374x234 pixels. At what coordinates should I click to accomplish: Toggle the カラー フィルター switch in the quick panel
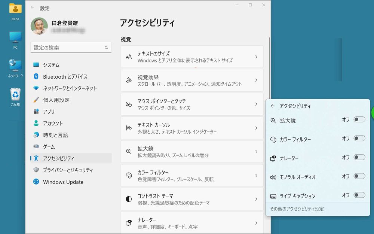(x=359, y=139)
